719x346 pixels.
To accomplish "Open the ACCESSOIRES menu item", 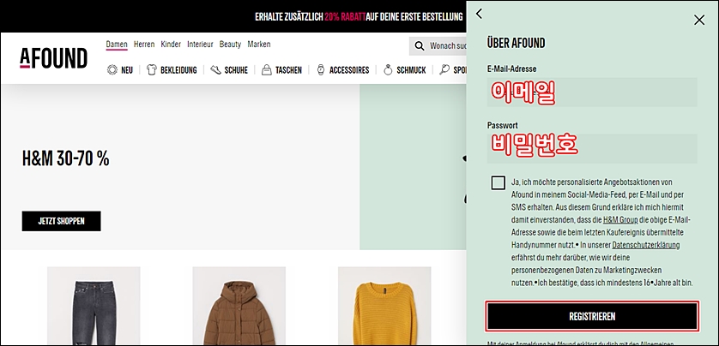I will pos(349,70).
